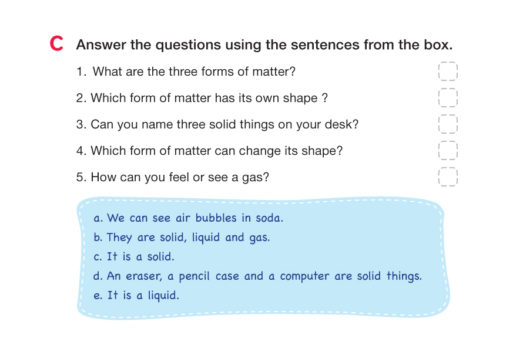
Task: Click the word 'desk' in question 3
Action: coord(341,125)
